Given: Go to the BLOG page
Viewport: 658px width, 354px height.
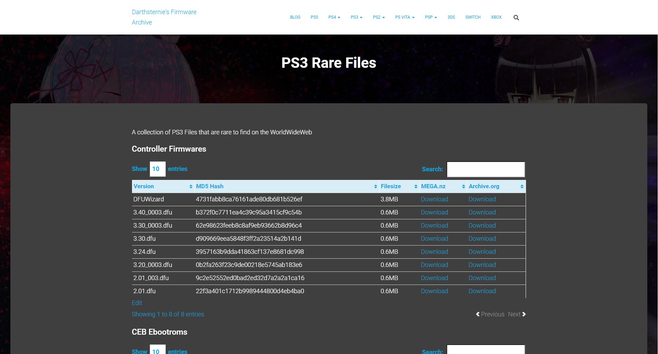Looking at the screenshot, I should [x=295, y=17].
